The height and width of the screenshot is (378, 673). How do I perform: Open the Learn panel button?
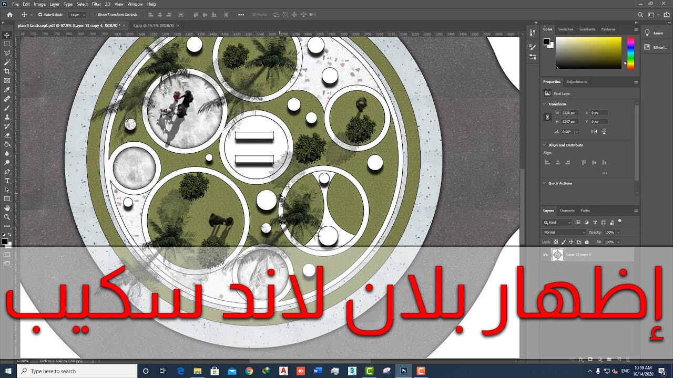(655, 33)
